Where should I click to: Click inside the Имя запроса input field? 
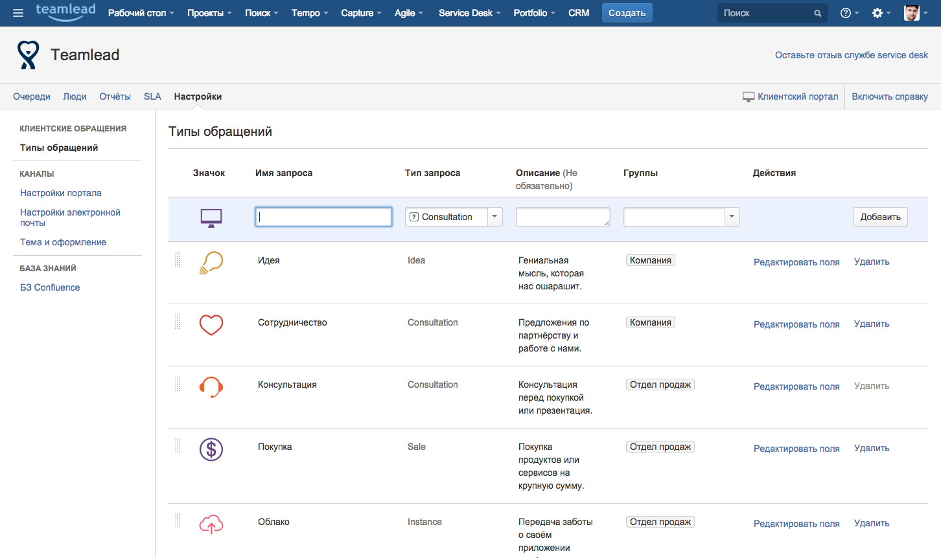[323, 217]
